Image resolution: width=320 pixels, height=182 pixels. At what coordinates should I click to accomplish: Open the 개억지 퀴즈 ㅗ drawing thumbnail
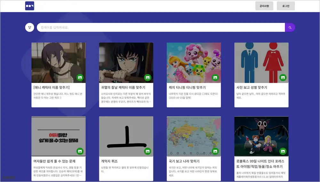pos(126,136)
